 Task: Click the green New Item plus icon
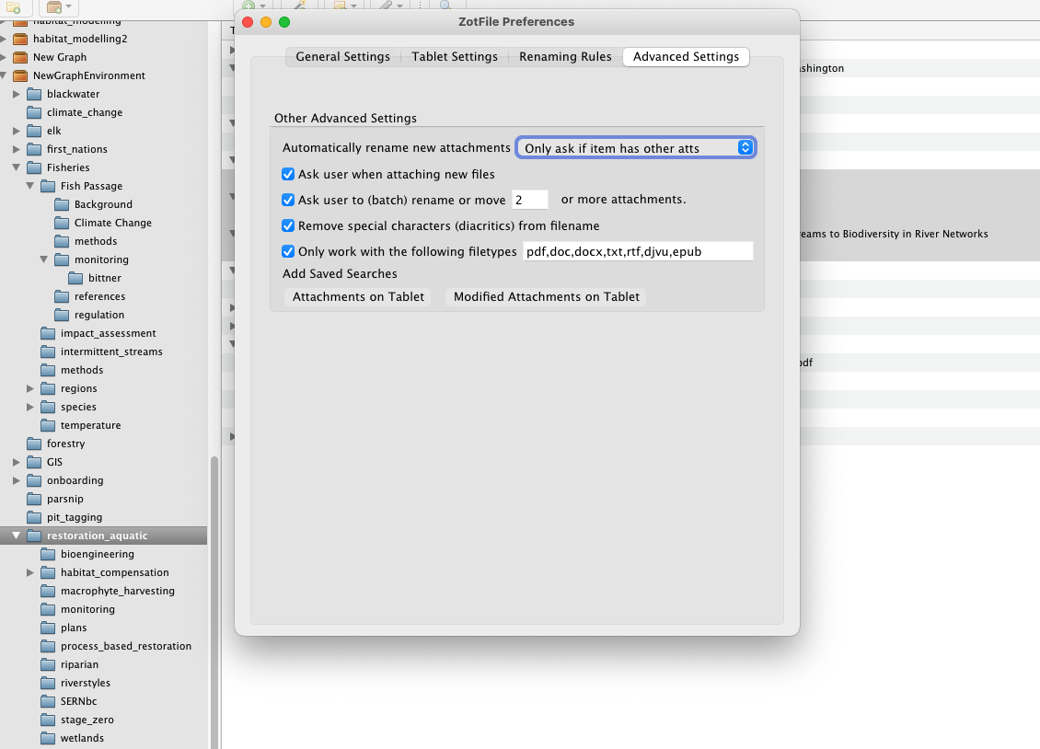pos(248,6)
